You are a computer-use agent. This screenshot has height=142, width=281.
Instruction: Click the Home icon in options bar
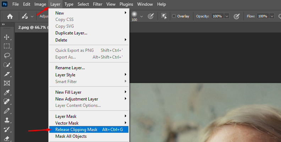(x=10, y=16)
